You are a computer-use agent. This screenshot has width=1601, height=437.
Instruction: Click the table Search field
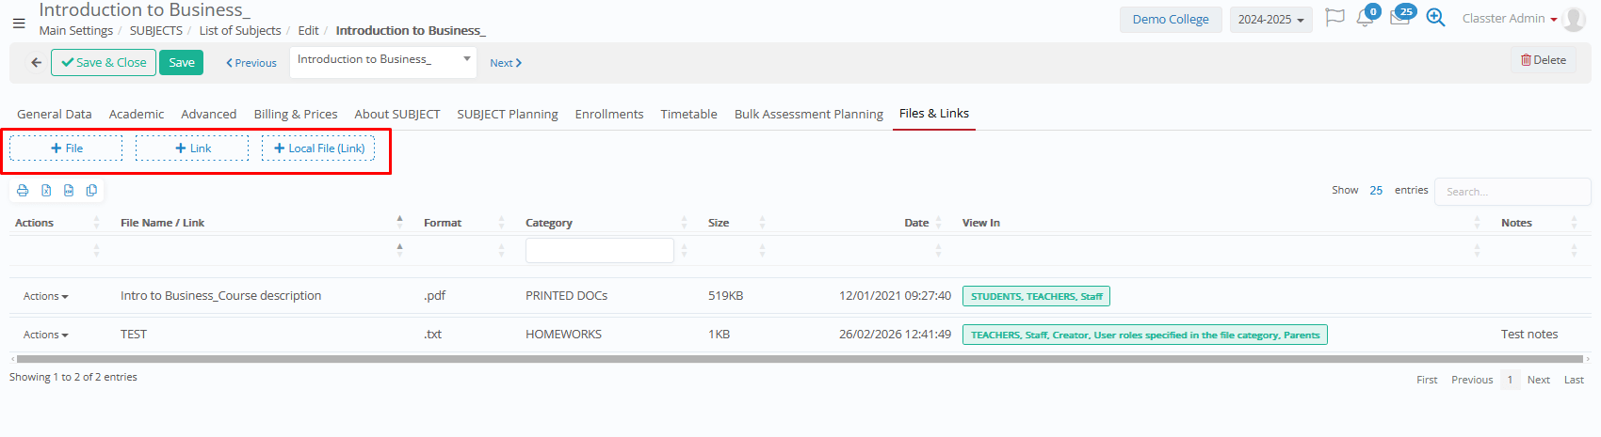tap(1511, 192)
